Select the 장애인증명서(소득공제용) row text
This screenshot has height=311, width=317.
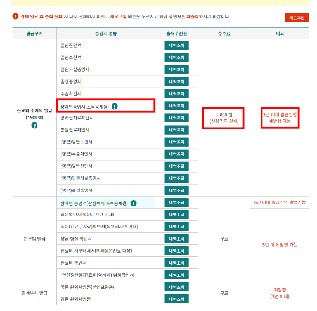(x=84, y=107)
